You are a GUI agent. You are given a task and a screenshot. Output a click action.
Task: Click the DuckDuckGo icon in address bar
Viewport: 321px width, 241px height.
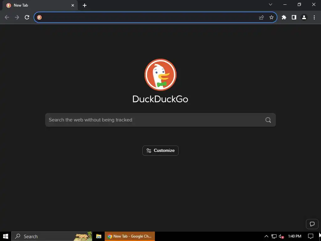pyautogui.click(x=39, y=18)
